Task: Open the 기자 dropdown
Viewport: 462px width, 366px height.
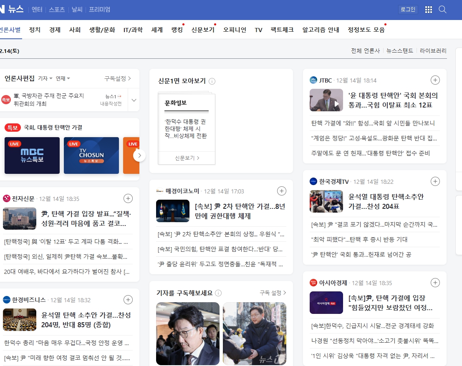Action: tap(45, 78)
